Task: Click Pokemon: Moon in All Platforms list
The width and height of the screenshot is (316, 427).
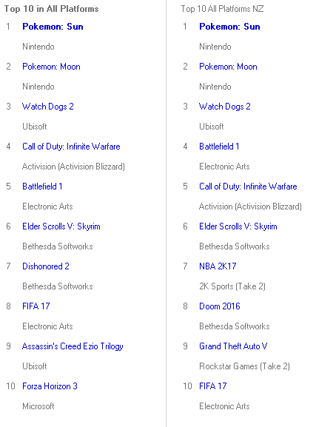Action: (x=51, y=67)
